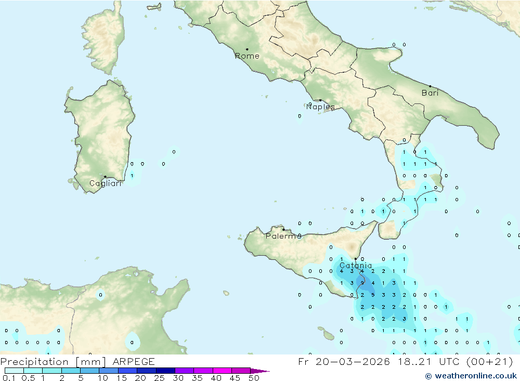Click the black city dot marking Naples
520x381 pixels.
click(320, 100)
